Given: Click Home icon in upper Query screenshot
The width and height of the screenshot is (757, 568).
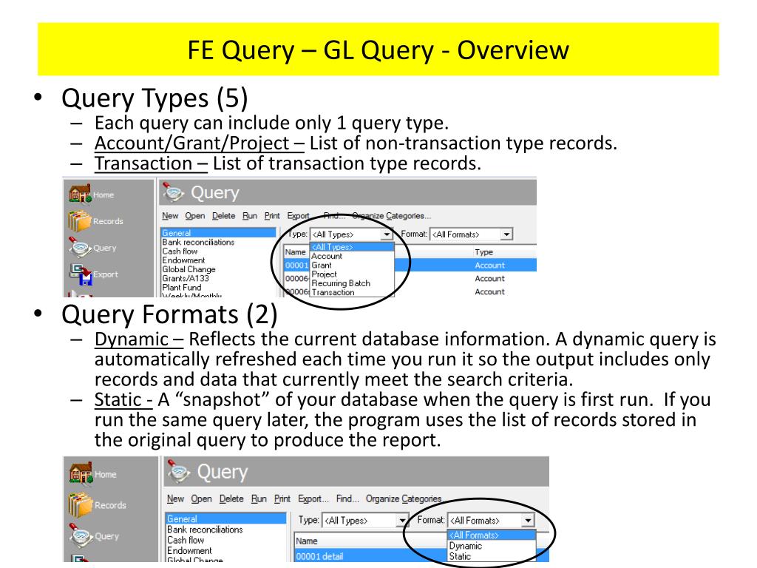Looking at the screenshot, I should click(x=80, y=193).
